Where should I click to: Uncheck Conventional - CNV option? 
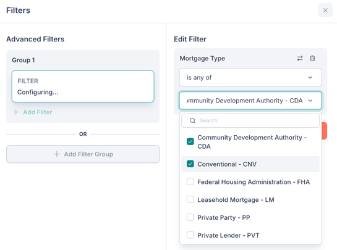point(190,164)
